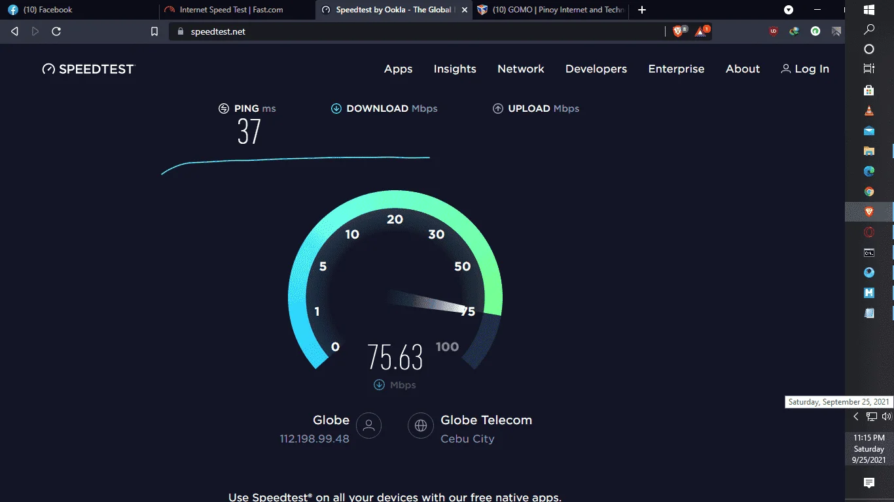
Task: Click the user profile icon next to Globe
Action: pyautogui.click(x=369, y=426)
